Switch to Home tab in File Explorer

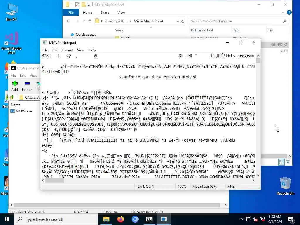point(88,13)
